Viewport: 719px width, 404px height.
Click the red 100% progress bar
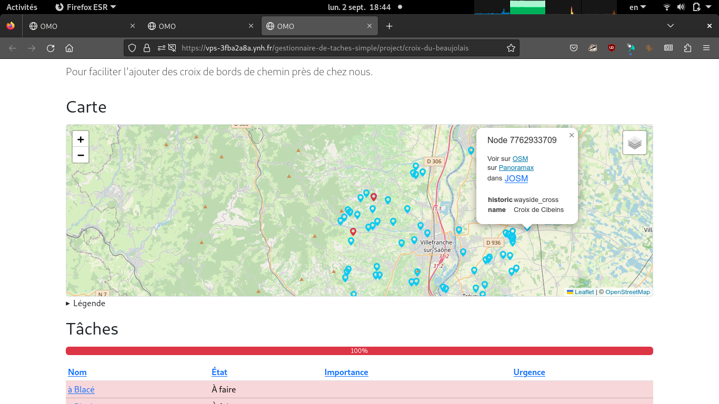pyautogui.click(x=359, y=351)
